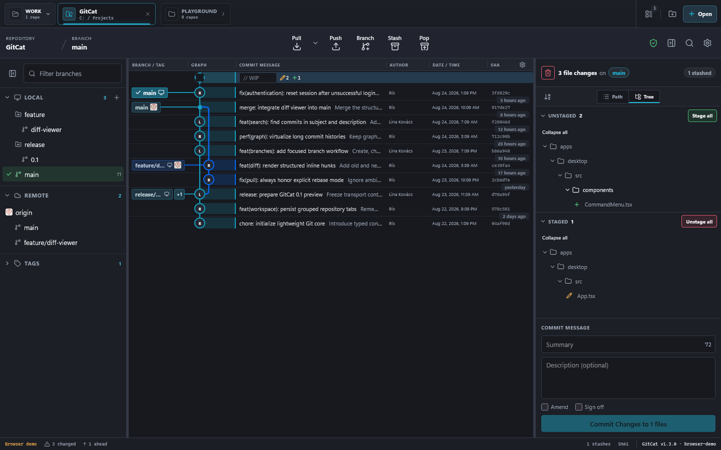Expand the TAGS section
The image size is (721, 450).
[7, 263]
